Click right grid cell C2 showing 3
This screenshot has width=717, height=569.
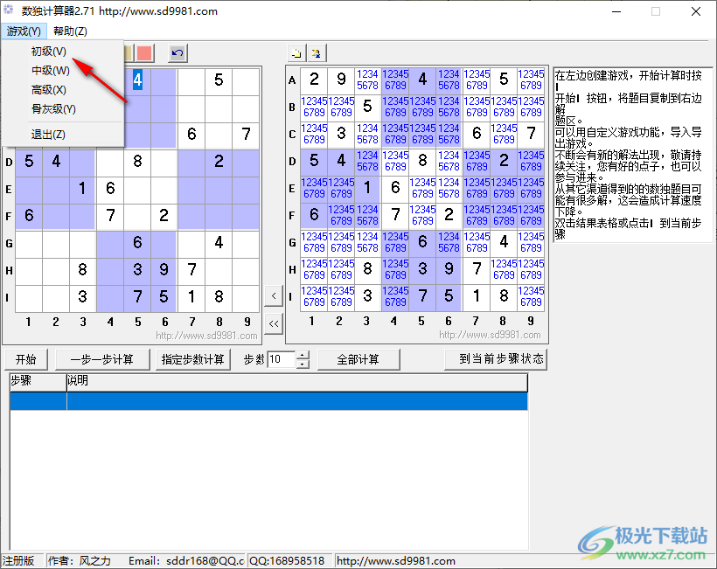pyautogui.click(x=341, y=134)
